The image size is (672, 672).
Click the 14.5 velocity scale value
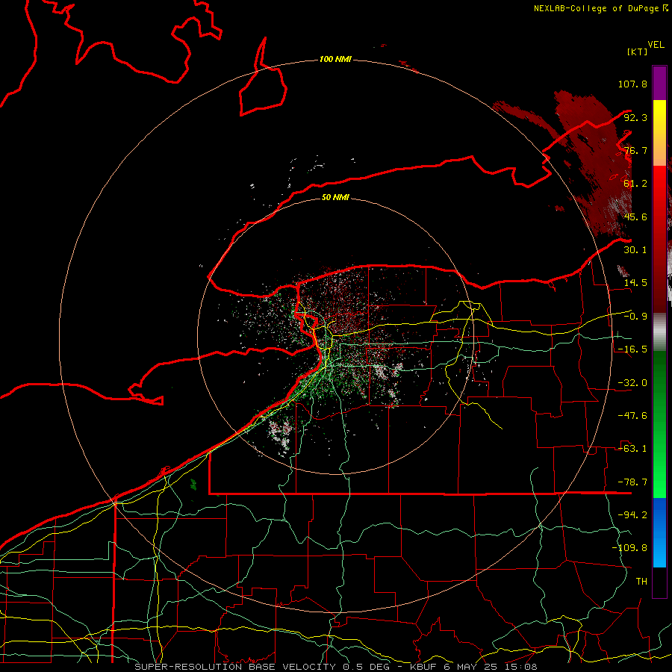[635, 283]
